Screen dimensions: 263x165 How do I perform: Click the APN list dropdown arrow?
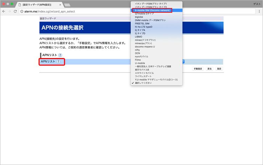coord(183,62)
